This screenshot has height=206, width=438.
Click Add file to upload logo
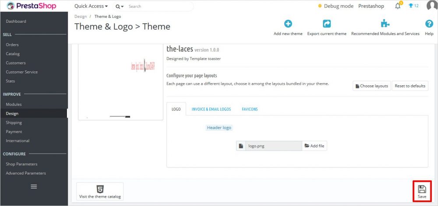314,146
